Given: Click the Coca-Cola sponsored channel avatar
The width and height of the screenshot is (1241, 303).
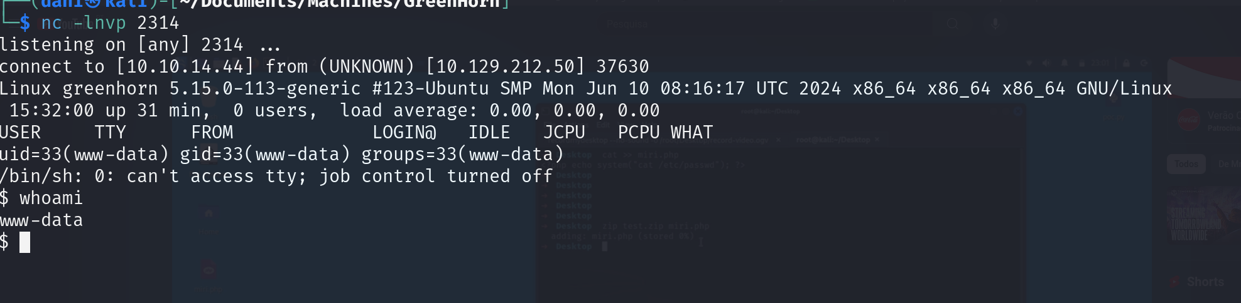Looking at the screenshot, I should pos(1188,120).
